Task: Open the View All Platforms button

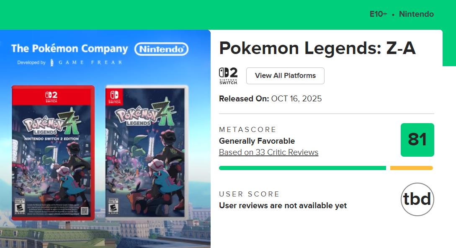Action: [285, 76]
